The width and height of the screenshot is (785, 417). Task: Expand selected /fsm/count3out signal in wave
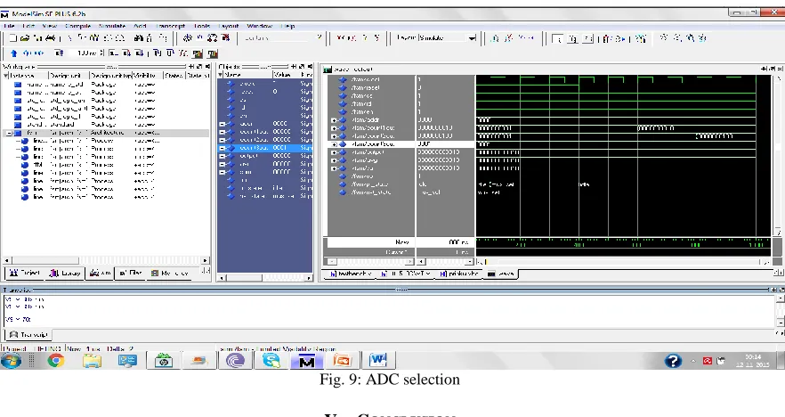[x=335, y=144]
